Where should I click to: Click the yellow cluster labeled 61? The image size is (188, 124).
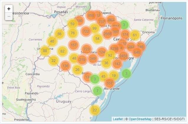pyautogui.click(x=135, y=35)
